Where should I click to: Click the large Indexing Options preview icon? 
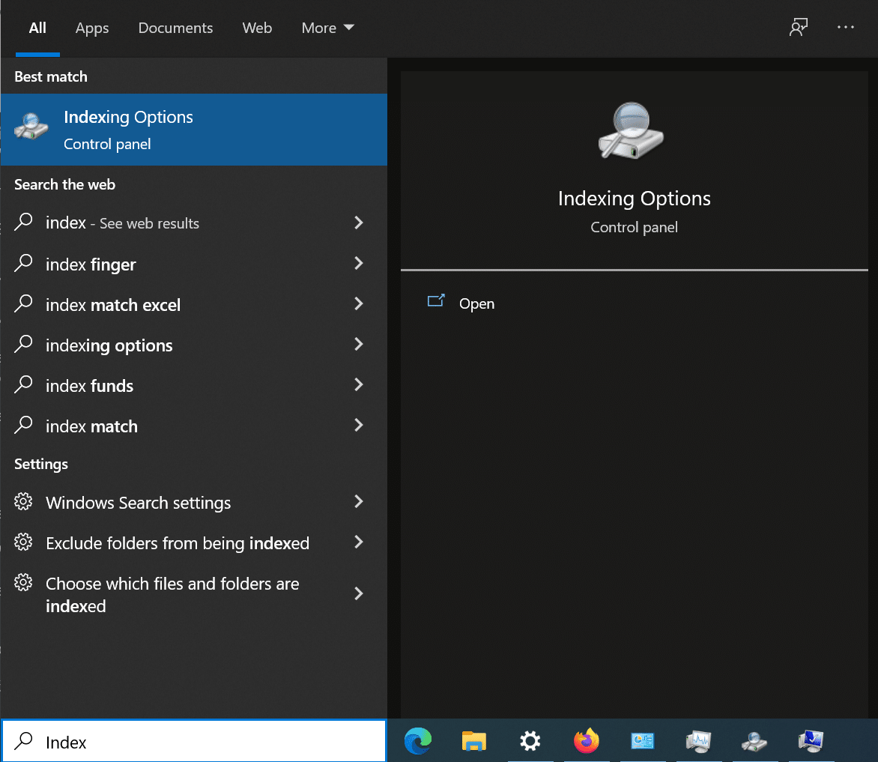631,130
